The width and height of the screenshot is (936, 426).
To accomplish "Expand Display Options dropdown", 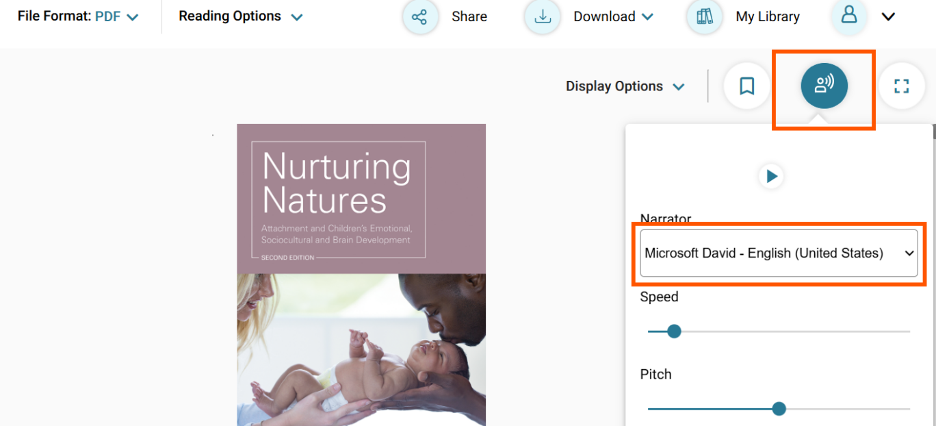I will (625, 86).
